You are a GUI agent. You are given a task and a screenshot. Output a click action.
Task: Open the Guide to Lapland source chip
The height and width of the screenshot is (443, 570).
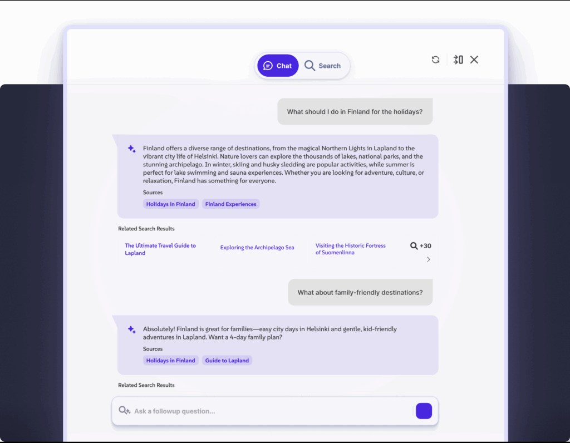pos(227,361)
